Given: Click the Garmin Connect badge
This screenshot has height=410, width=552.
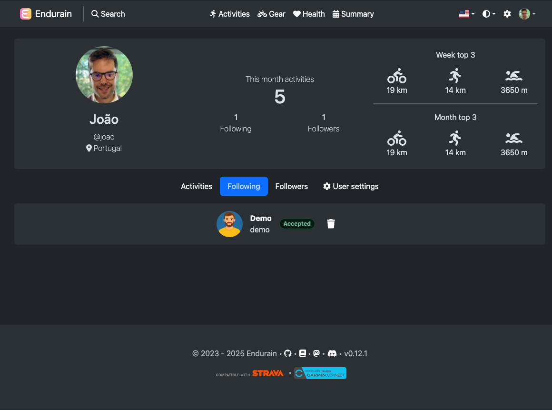Looking at the screenshot, I should [x=320, y=373].
